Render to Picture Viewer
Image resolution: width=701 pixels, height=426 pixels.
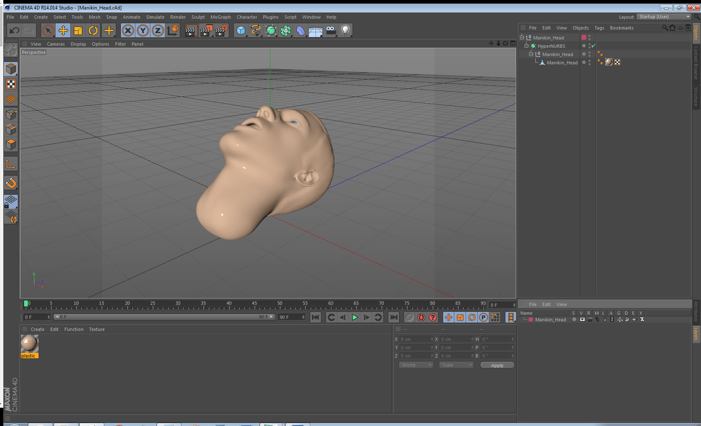[x=206, y=30]
